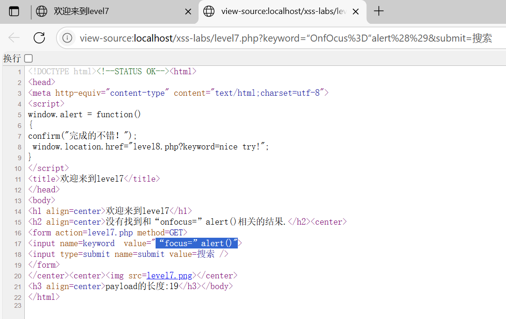Click the h2 没有找到和 line
Viewport: 506px width, 319px height.
pyautogui.click(x=187, y=222)
